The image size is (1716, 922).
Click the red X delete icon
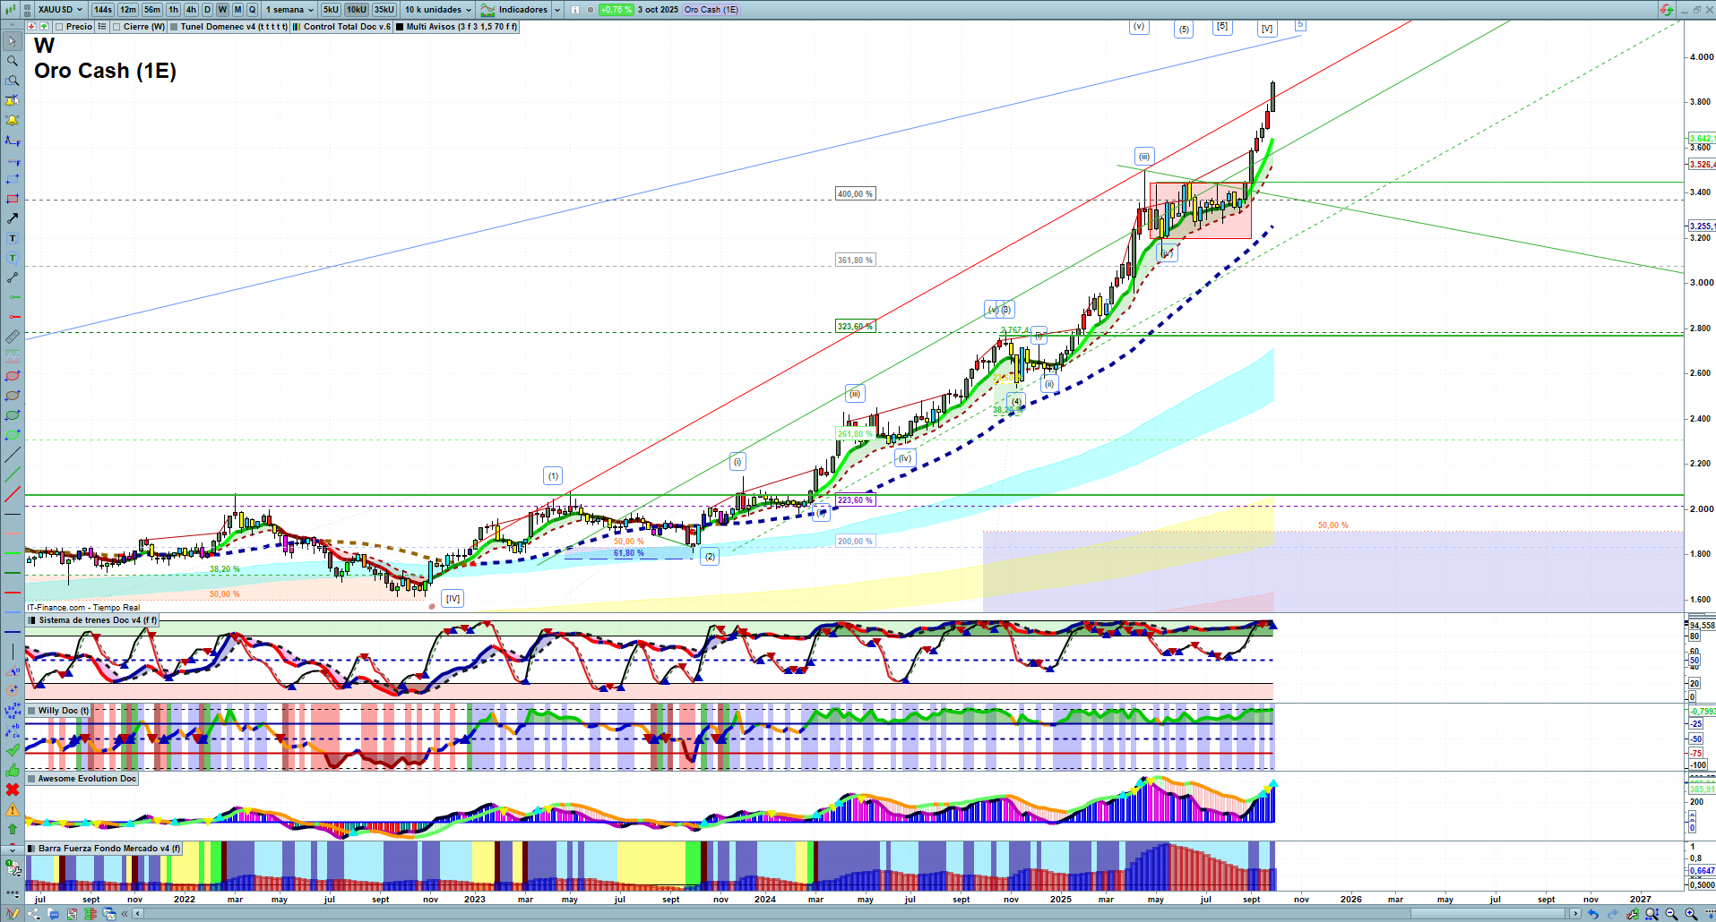pos(13,790)
